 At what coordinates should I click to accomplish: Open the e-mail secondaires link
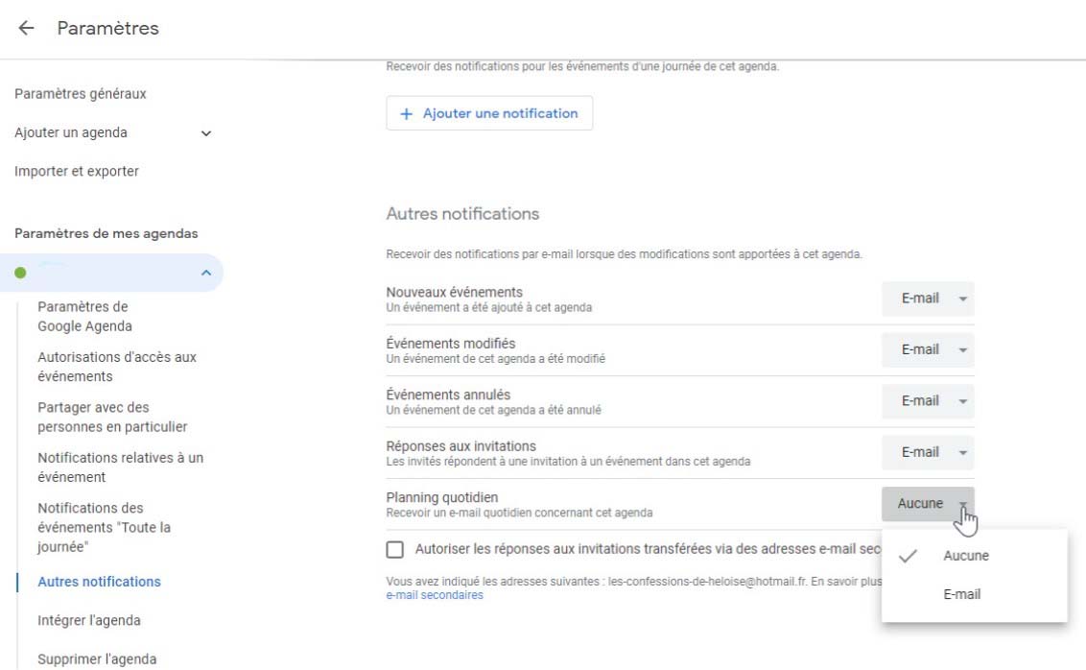click(435, 595)
